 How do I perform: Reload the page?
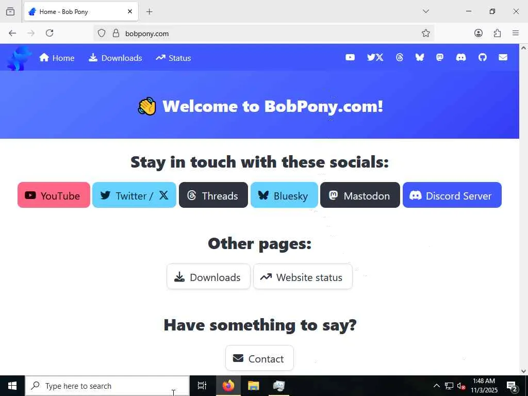click(x=49, y=33)
